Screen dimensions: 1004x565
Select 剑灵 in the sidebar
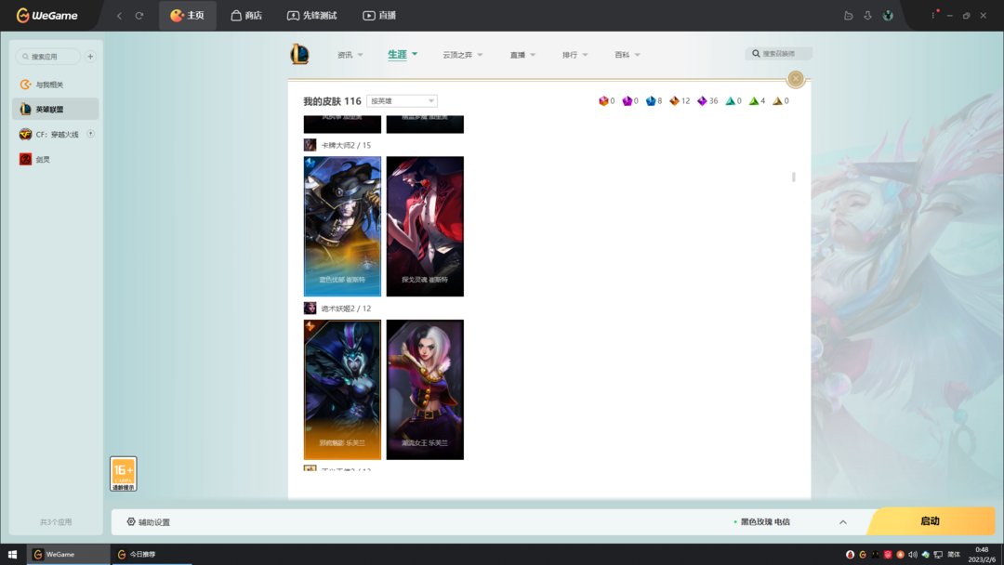[x=56, y=159]
